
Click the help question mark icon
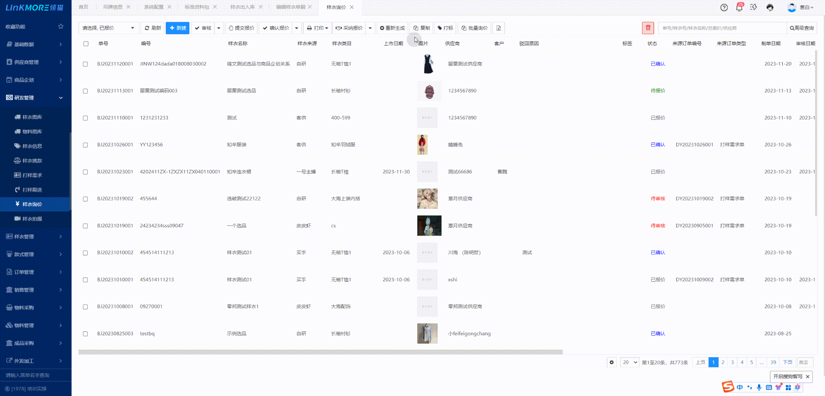coord(724,8)
